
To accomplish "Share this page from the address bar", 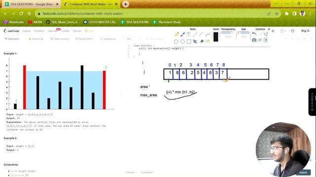I will (269, 14).
